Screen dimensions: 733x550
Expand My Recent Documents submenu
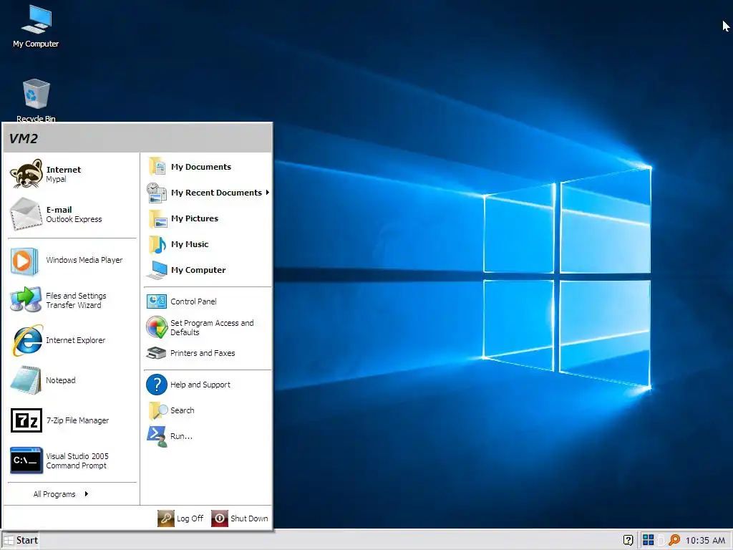pos(207,193)
